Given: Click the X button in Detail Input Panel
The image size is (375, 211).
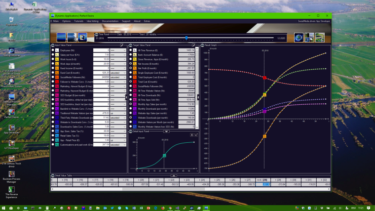Looking at the screenshot, I should [191, 134].
